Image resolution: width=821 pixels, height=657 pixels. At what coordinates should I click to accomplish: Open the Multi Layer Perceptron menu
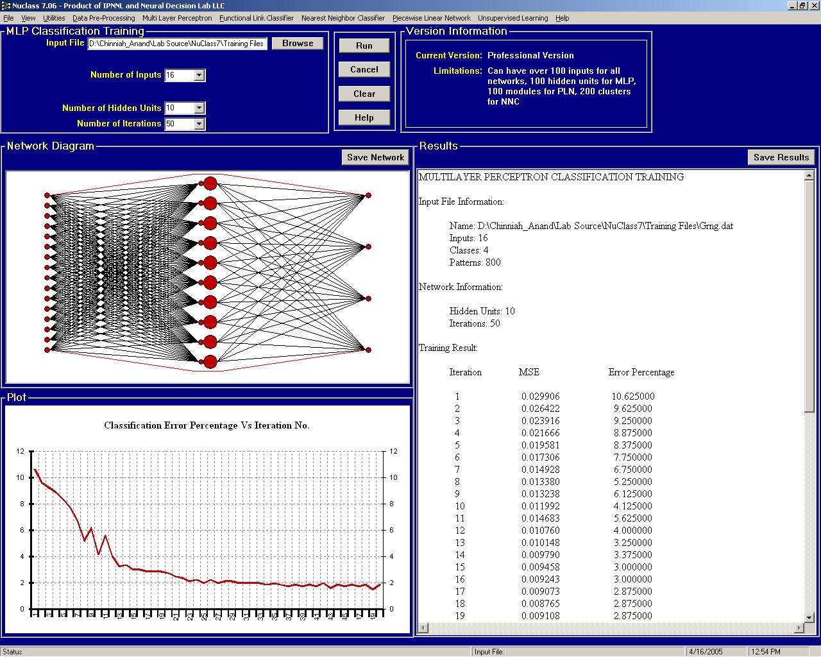[177, 18]
